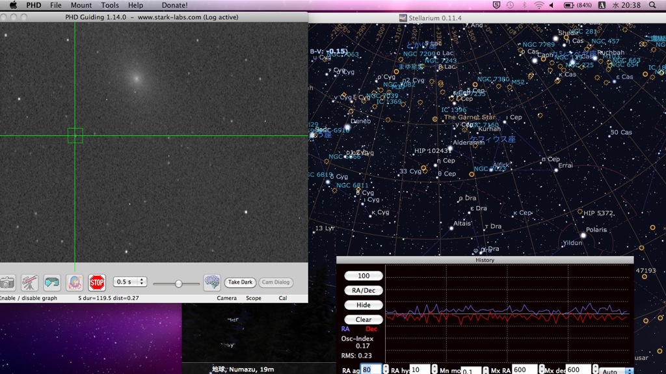Click the guide star box on crosshair
Image resolution: width=666 pixels, height=374 pixels.
pos(75,135)
